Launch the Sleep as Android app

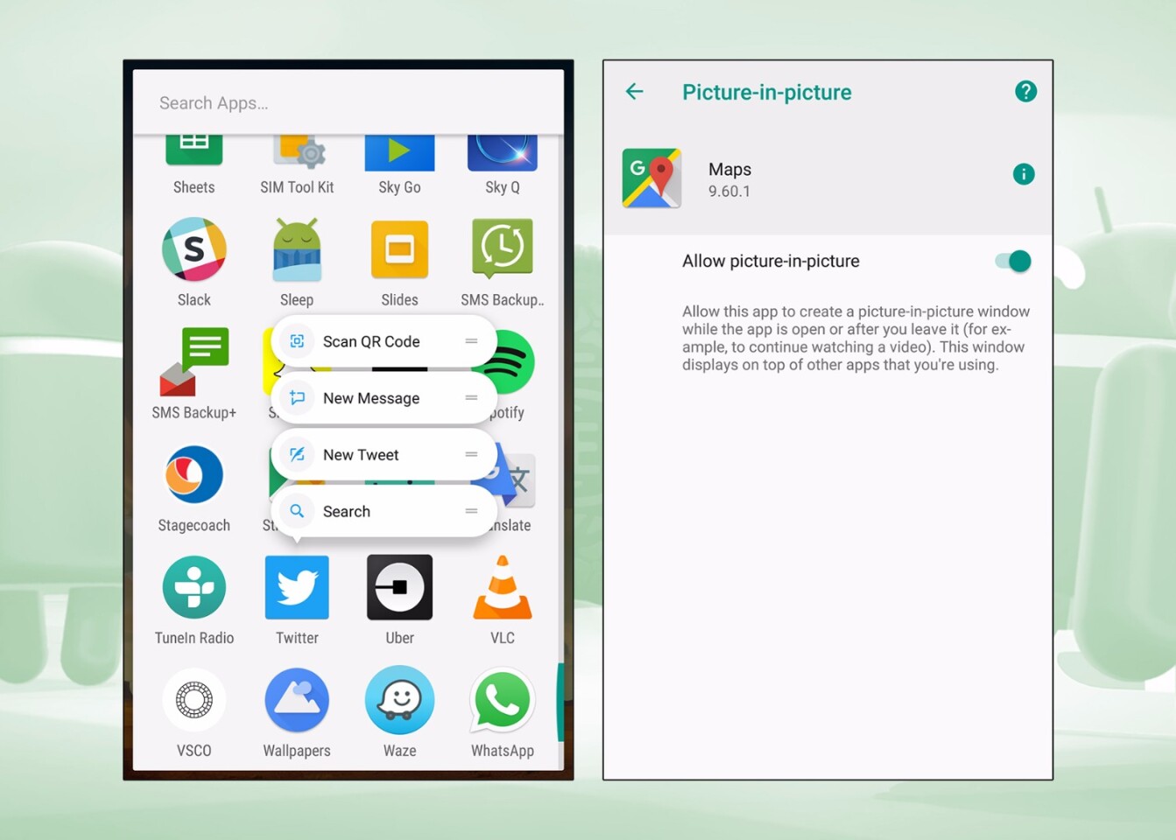(297, 250)
